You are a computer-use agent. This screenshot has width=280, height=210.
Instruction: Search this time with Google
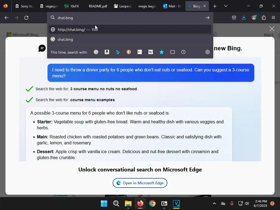[96, 52]
